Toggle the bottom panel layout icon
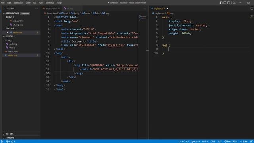This screenshot has width=254, height=143. (x=225, y=3)
